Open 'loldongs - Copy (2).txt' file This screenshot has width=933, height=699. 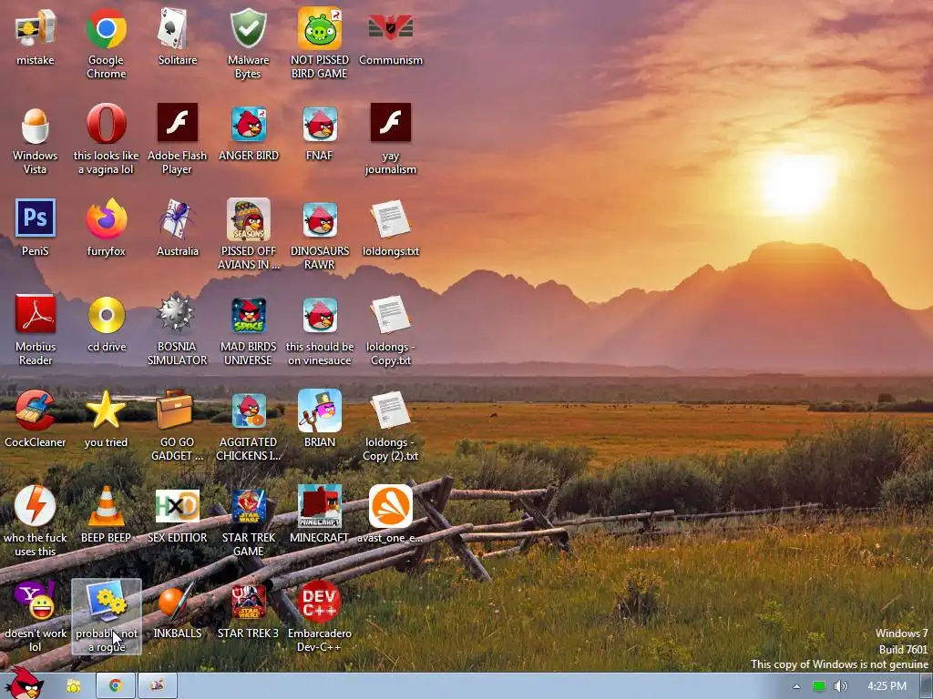pos(390,410)
